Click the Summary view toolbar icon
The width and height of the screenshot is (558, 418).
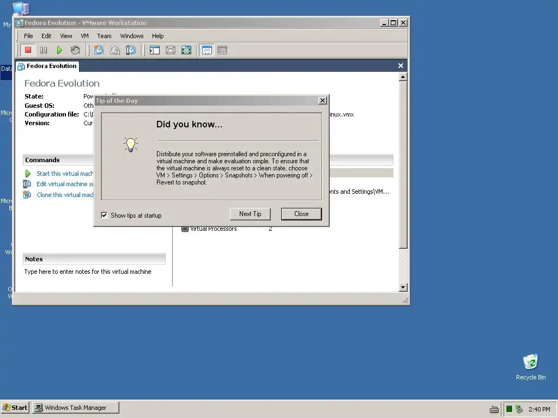tap(207, 50)
